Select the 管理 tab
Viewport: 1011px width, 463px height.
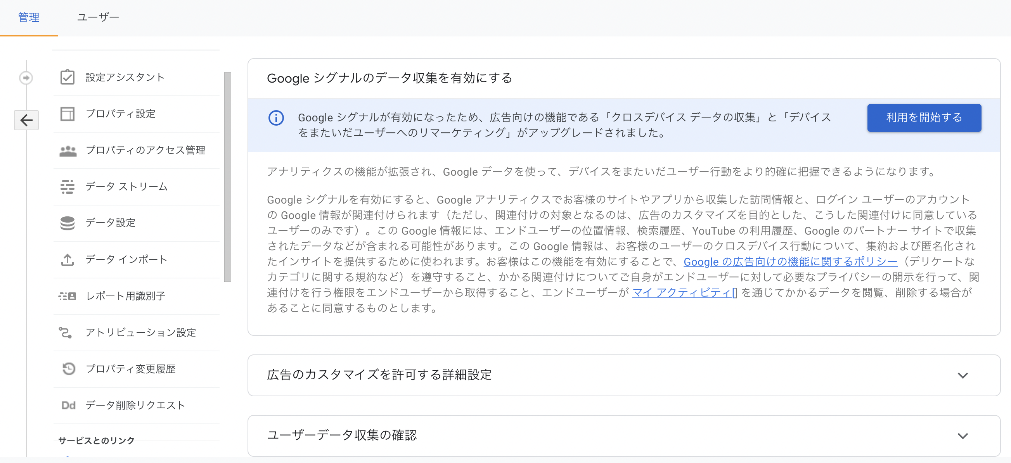tap(29, 17)
